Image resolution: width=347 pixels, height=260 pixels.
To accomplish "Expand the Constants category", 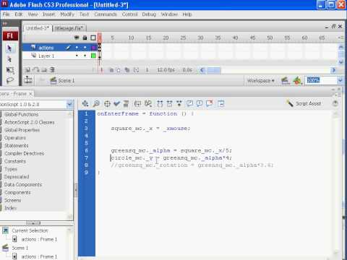I will coord(15,161).
